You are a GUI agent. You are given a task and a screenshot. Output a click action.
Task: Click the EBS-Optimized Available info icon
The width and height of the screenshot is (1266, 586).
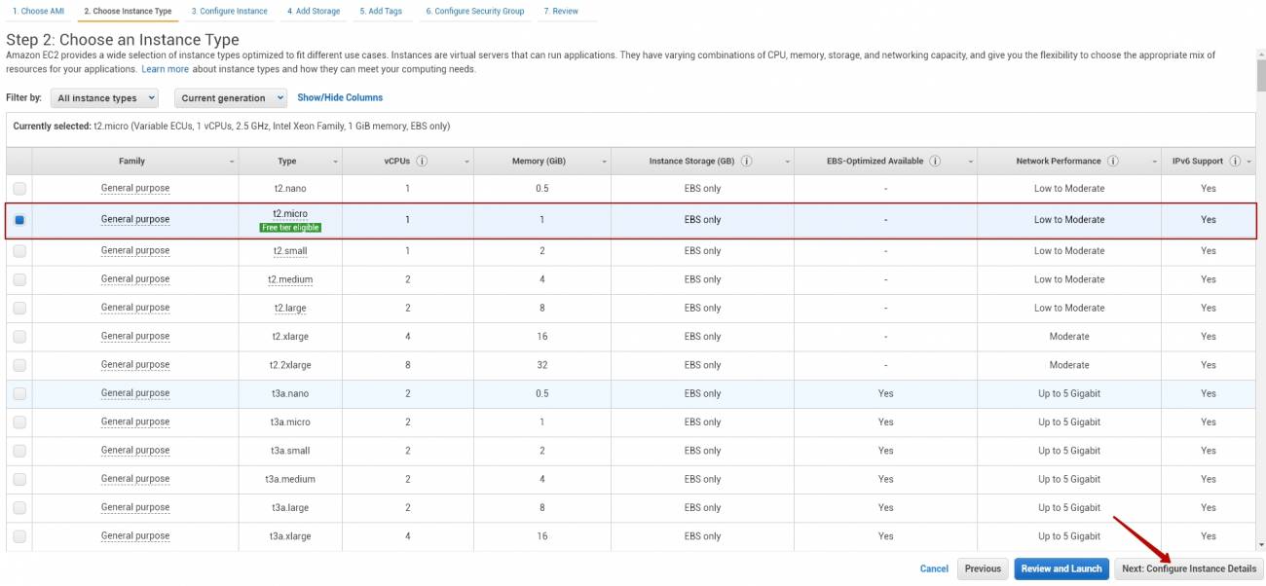point(935,161)
